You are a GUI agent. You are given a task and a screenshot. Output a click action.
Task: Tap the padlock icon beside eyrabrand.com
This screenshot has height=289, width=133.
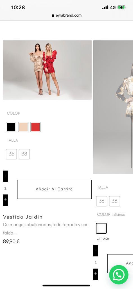[x=53, y=16]
